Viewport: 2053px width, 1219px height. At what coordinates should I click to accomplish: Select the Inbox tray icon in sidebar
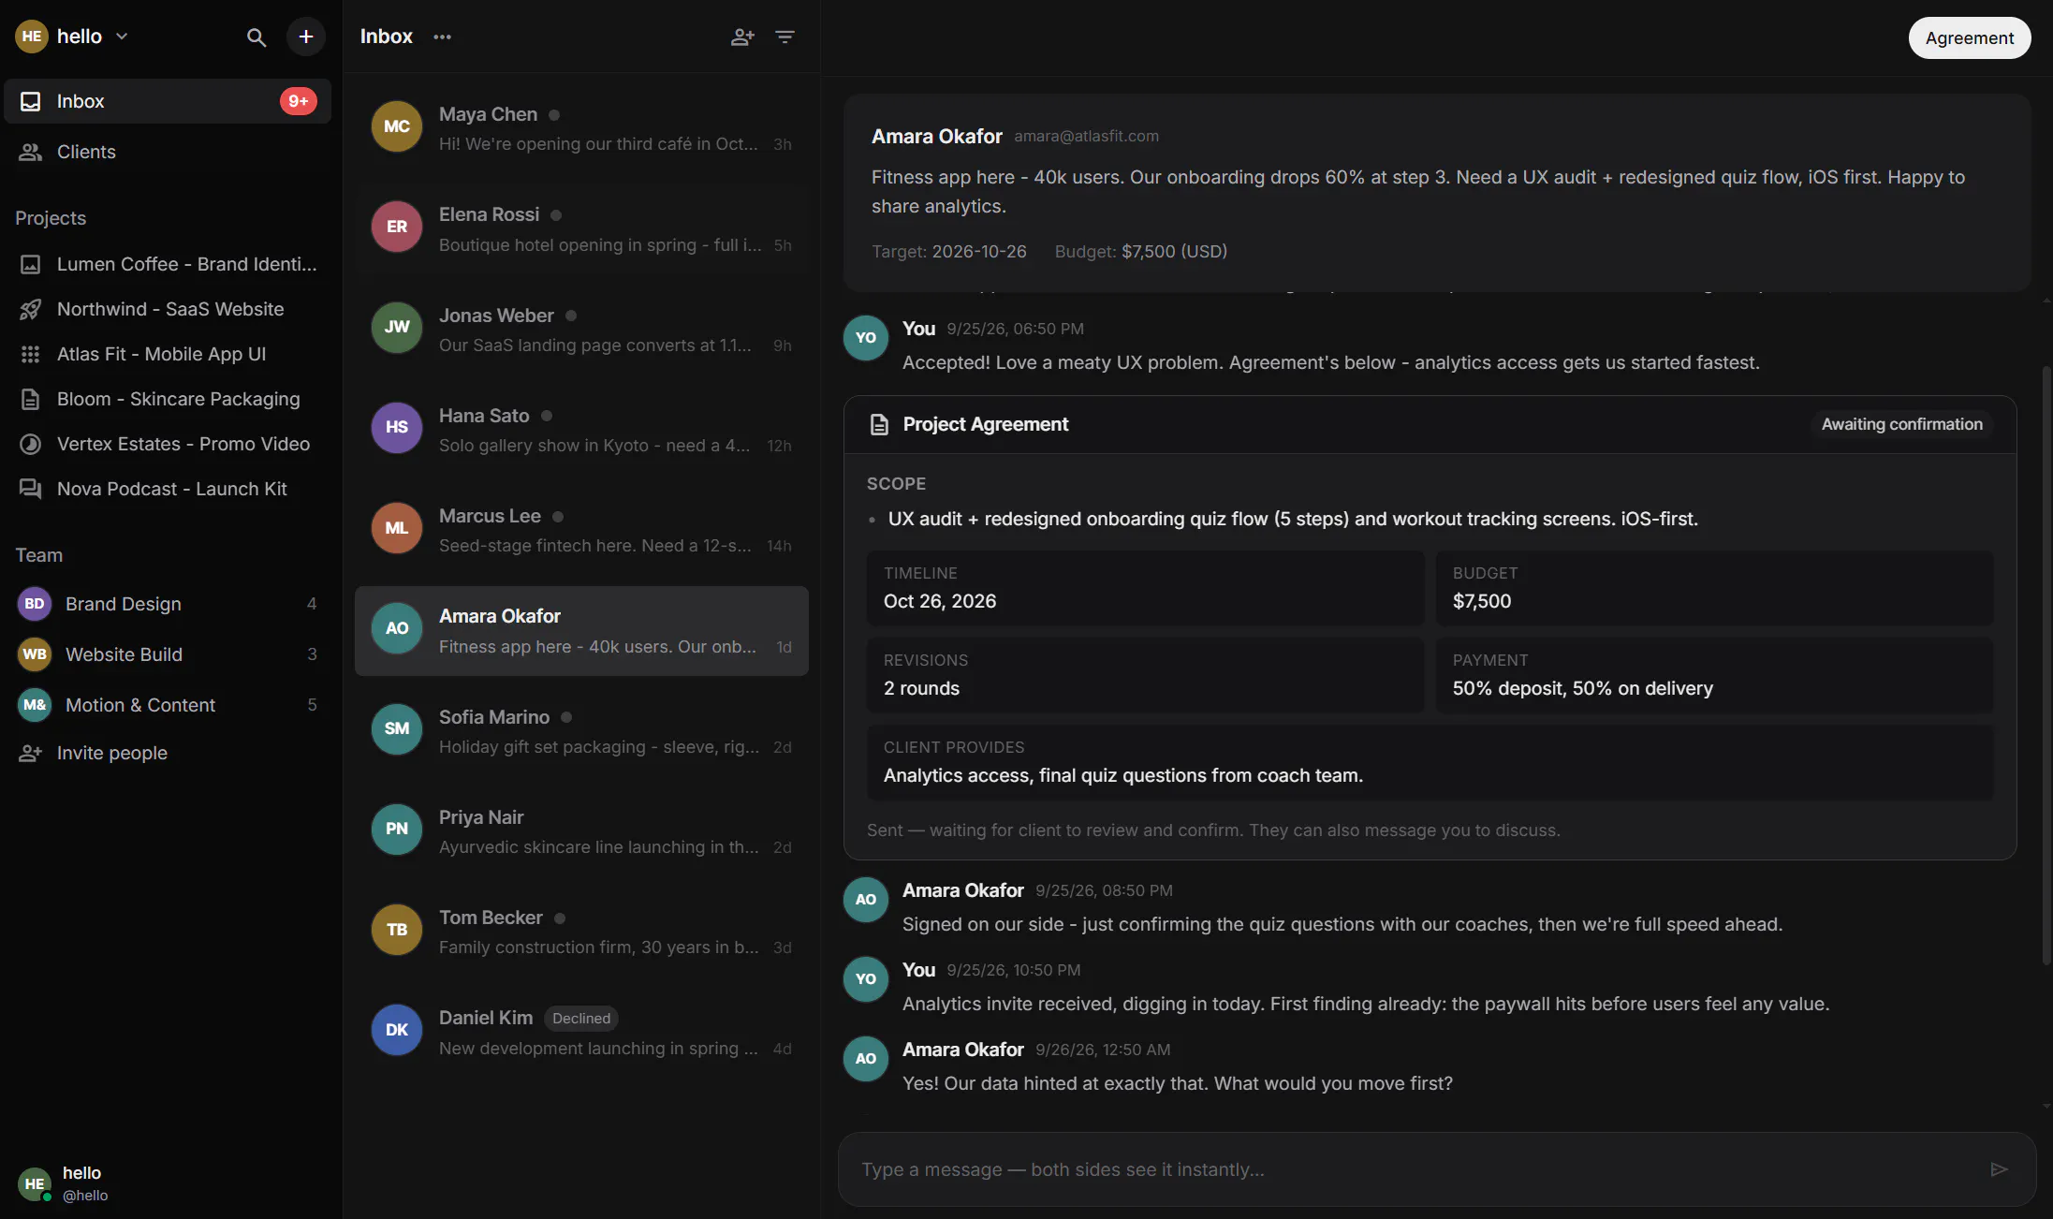(31, 101)
